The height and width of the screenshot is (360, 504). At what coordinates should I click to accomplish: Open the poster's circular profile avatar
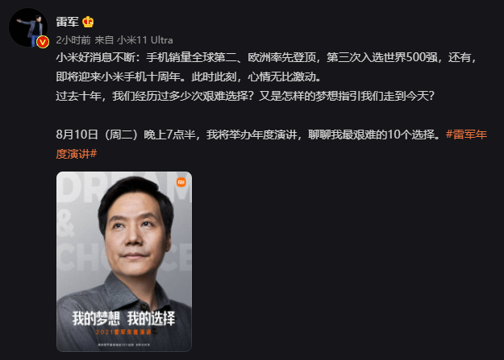pos(28,28)
